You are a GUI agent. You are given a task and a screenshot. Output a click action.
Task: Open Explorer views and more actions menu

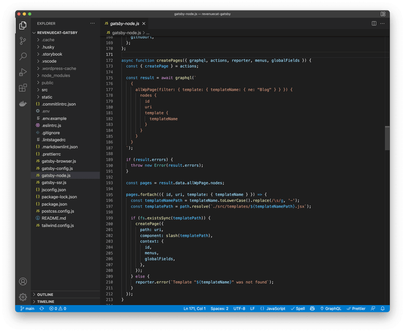[93, 23]
